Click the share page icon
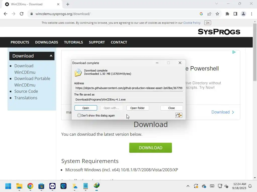 click(209, 14)
